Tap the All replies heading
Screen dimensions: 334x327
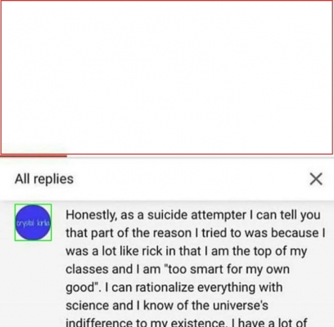point(44,179)
